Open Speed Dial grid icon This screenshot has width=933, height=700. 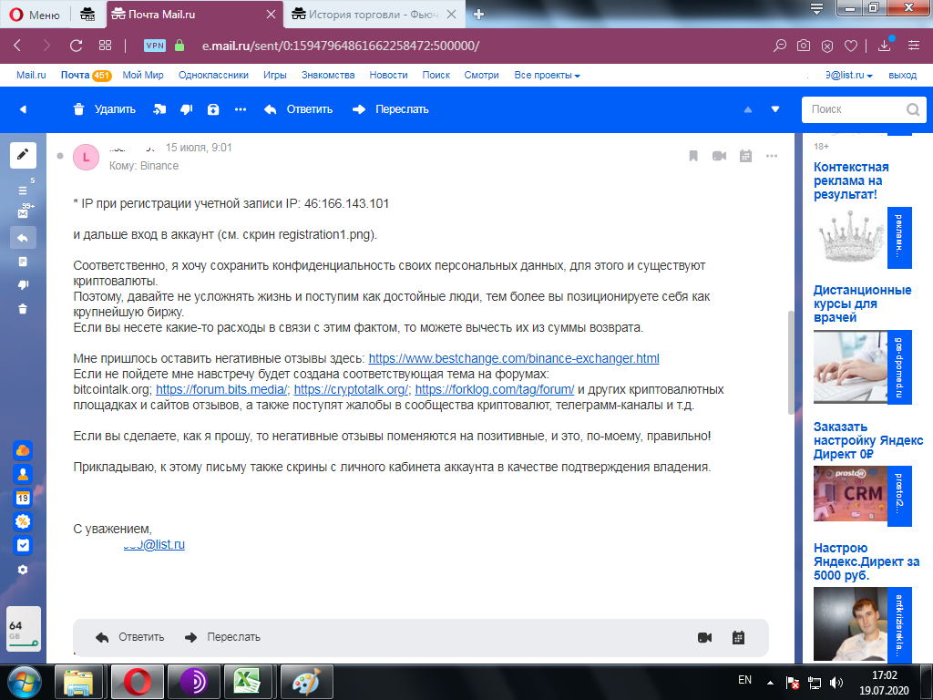(x=106, y=46)
